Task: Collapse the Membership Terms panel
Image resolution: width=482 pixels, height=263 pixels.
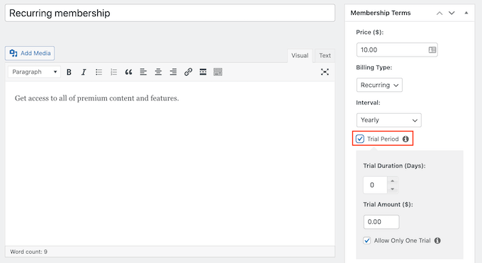Action: tap(466, 13)
